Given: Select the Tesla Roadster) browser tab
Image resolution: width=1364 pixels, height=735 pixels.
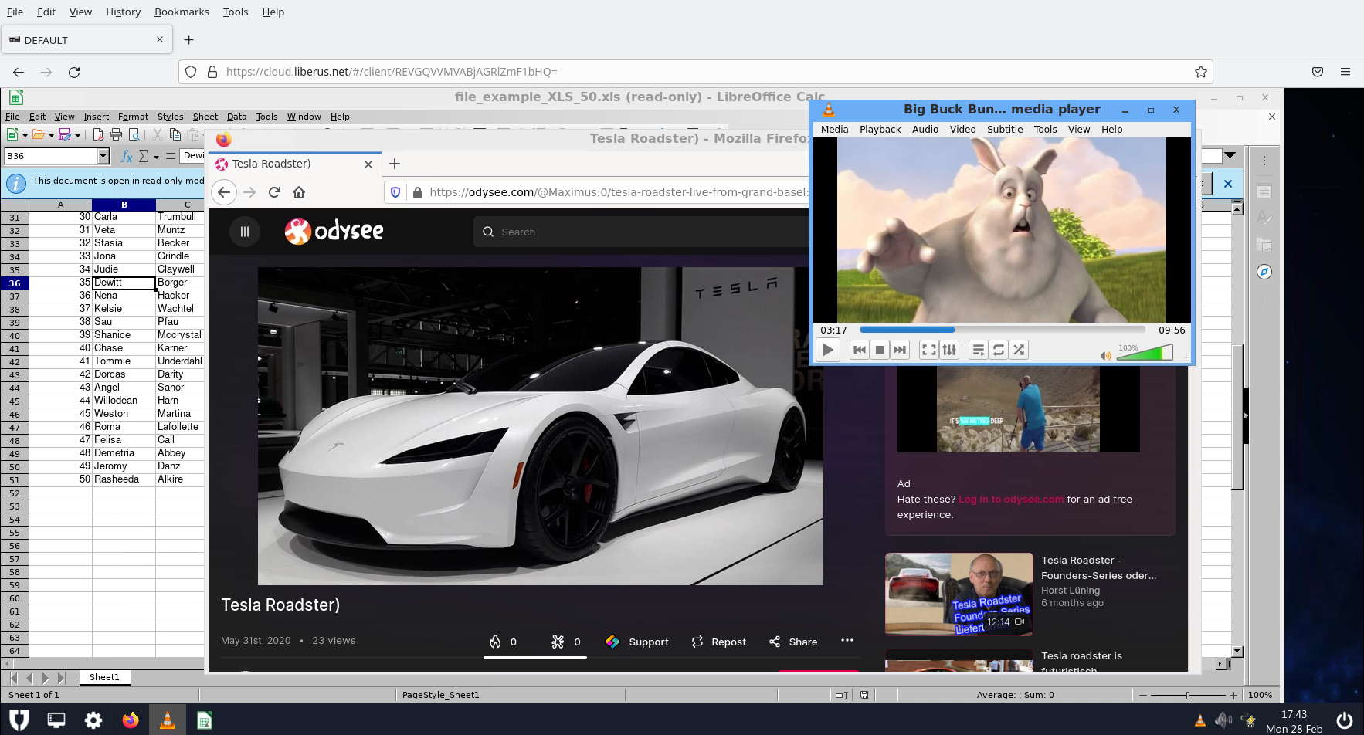Looking at the screenshot, I should coord(294,164).
